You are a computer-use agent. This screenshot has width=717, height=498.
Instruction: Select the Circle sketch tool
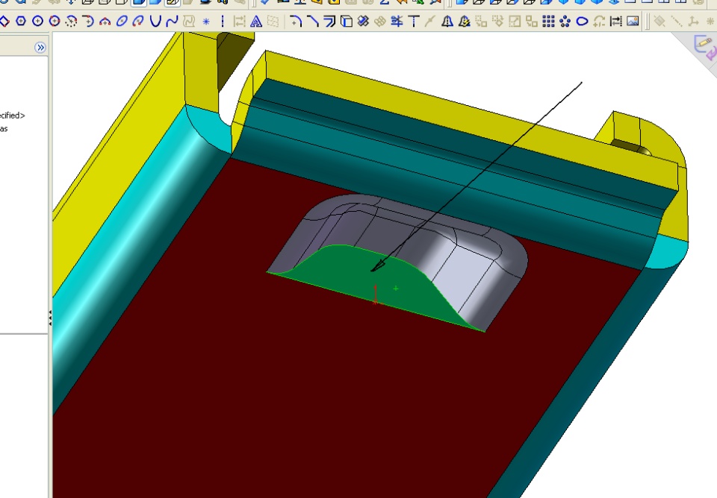pos(38,21)
